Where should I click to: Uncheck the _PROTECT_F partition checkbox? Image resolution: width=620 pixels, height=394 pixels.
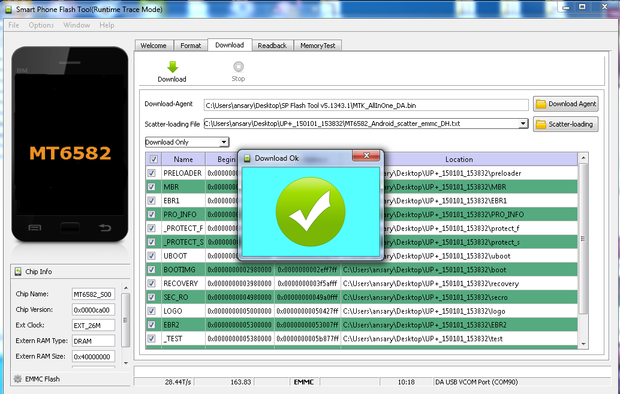tap(152, 228)
